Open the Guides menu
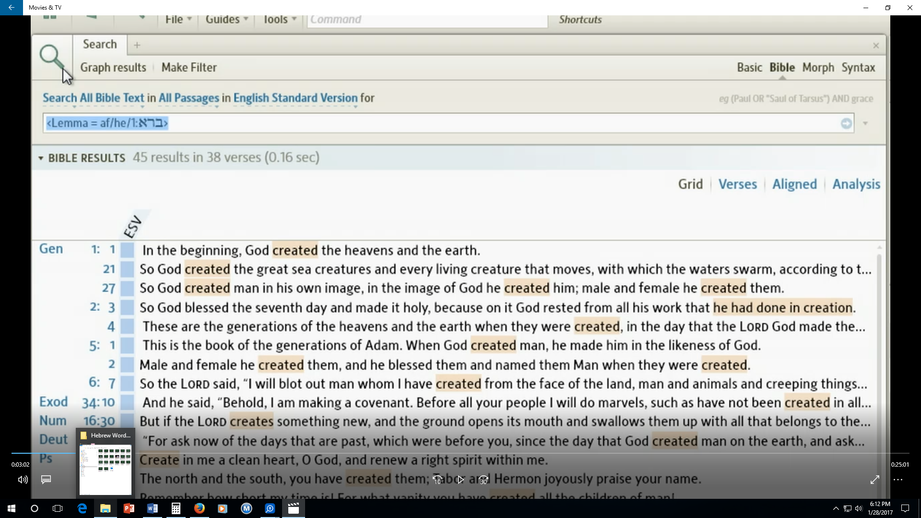 (226, 20)
